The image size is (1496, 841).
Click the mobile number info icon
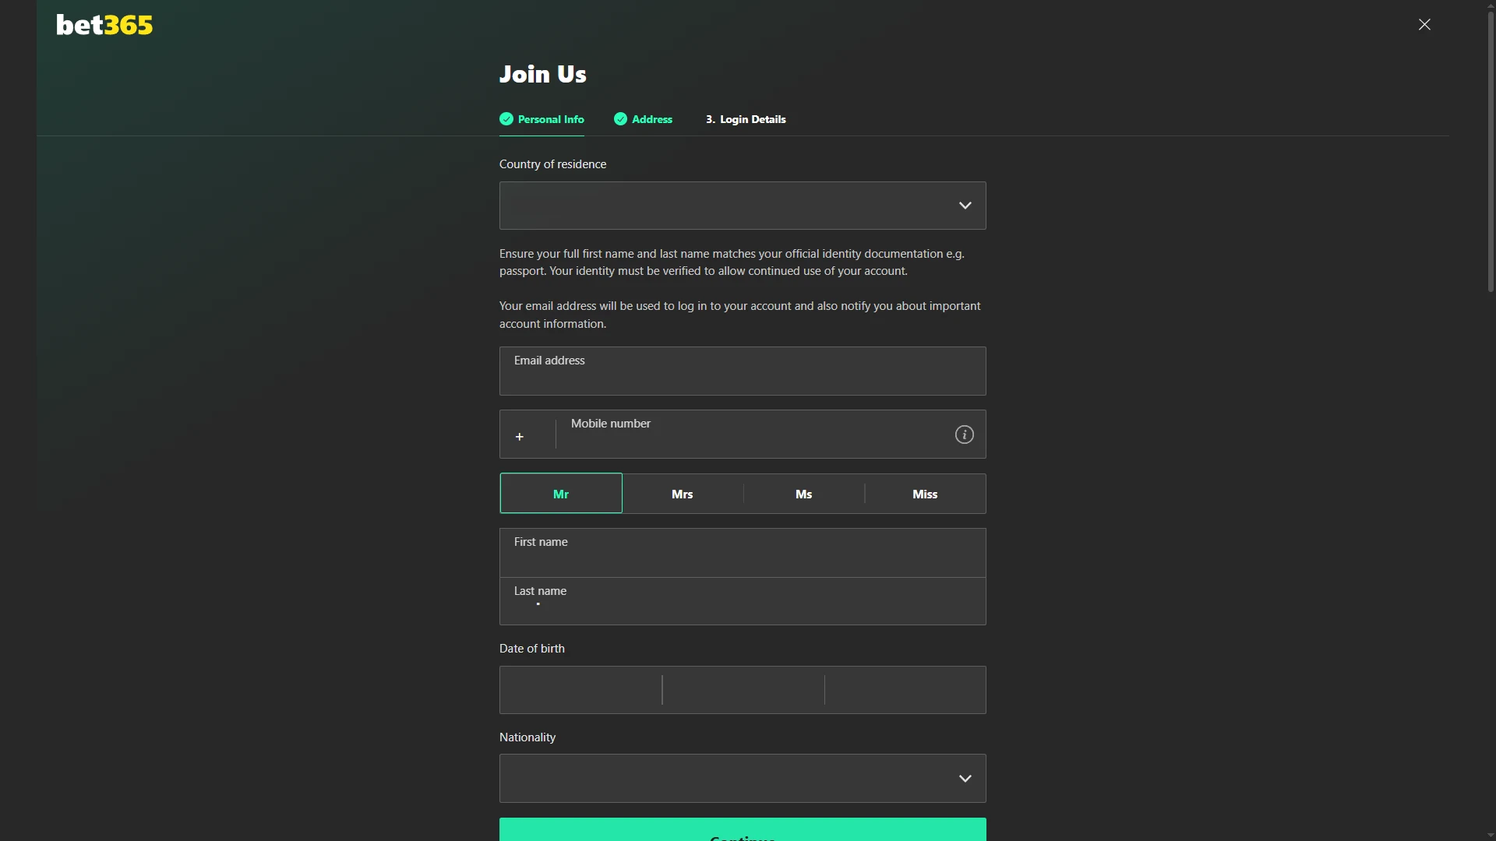(x=964, y=434)
